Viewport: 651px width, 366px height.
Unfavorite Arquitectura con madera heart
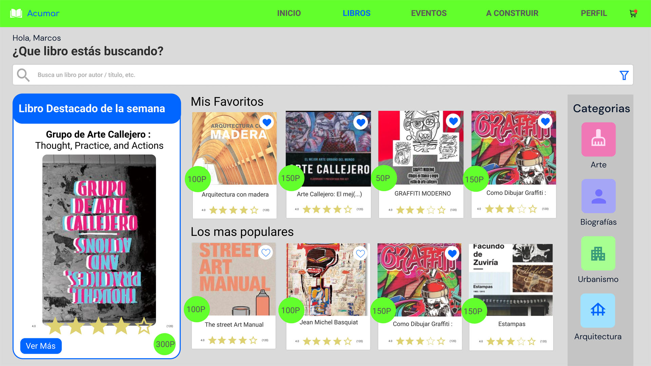pos(267,122)
